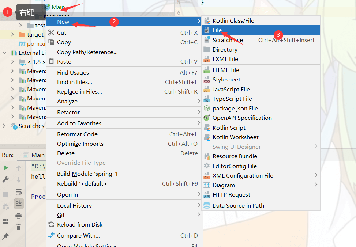This screenshot has width=356, height=247.
Task: Click the print icon in the Run panel
Action: pos(19,216)
